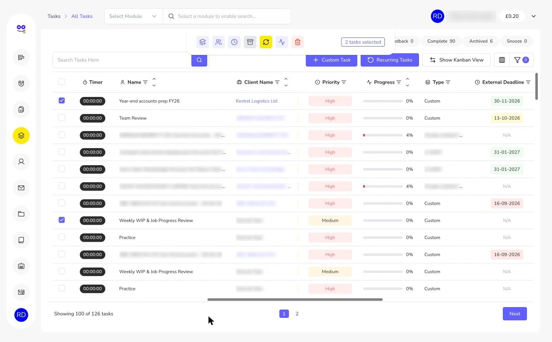Click the trash icon in the bulk actions bar
The width and height of the screenshot is (552, 342).
coord(298,42)
